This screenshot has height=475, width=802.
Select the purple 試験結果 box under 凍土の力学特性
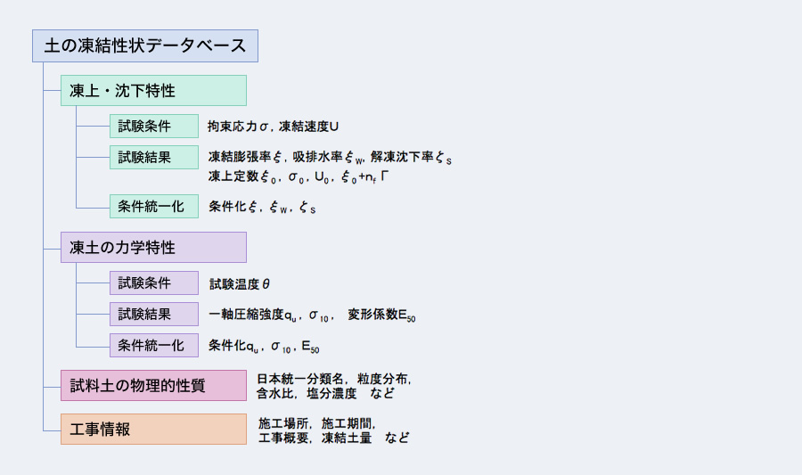tap(153, 314)
